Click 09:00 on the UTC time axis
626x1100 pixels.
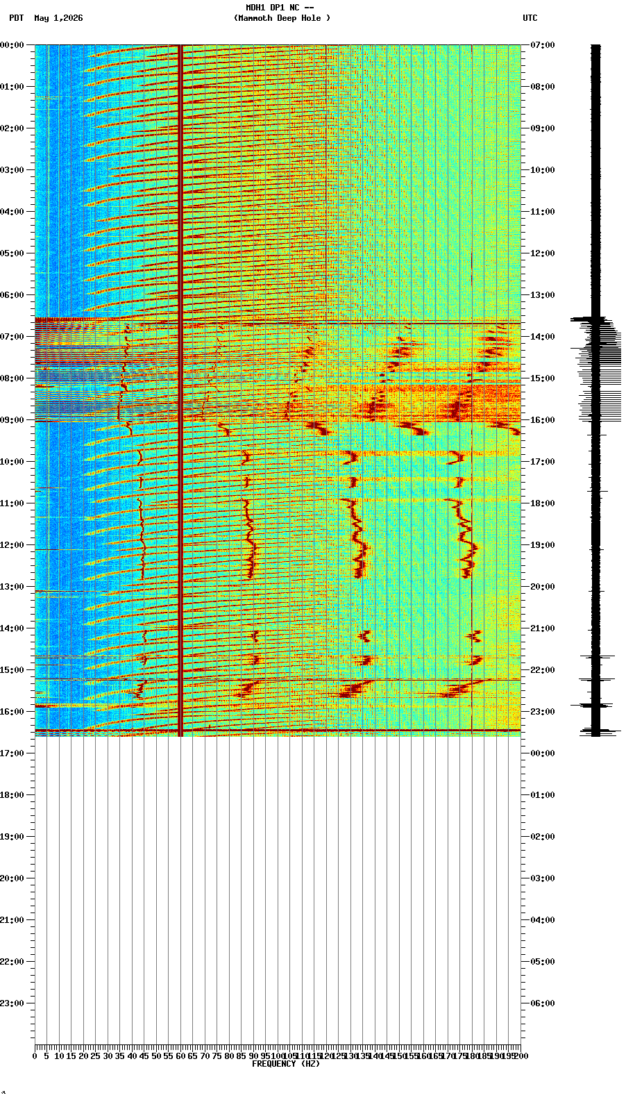tap(543, 128)
